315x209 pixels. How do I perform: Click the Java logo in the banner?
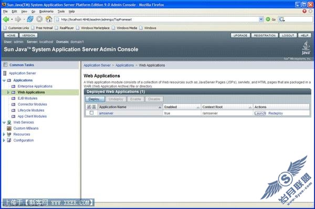tap(306, 48)
